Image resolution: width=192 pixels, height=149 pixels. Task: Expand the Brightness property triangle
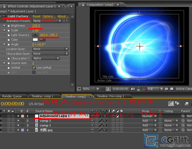point(4,26)
